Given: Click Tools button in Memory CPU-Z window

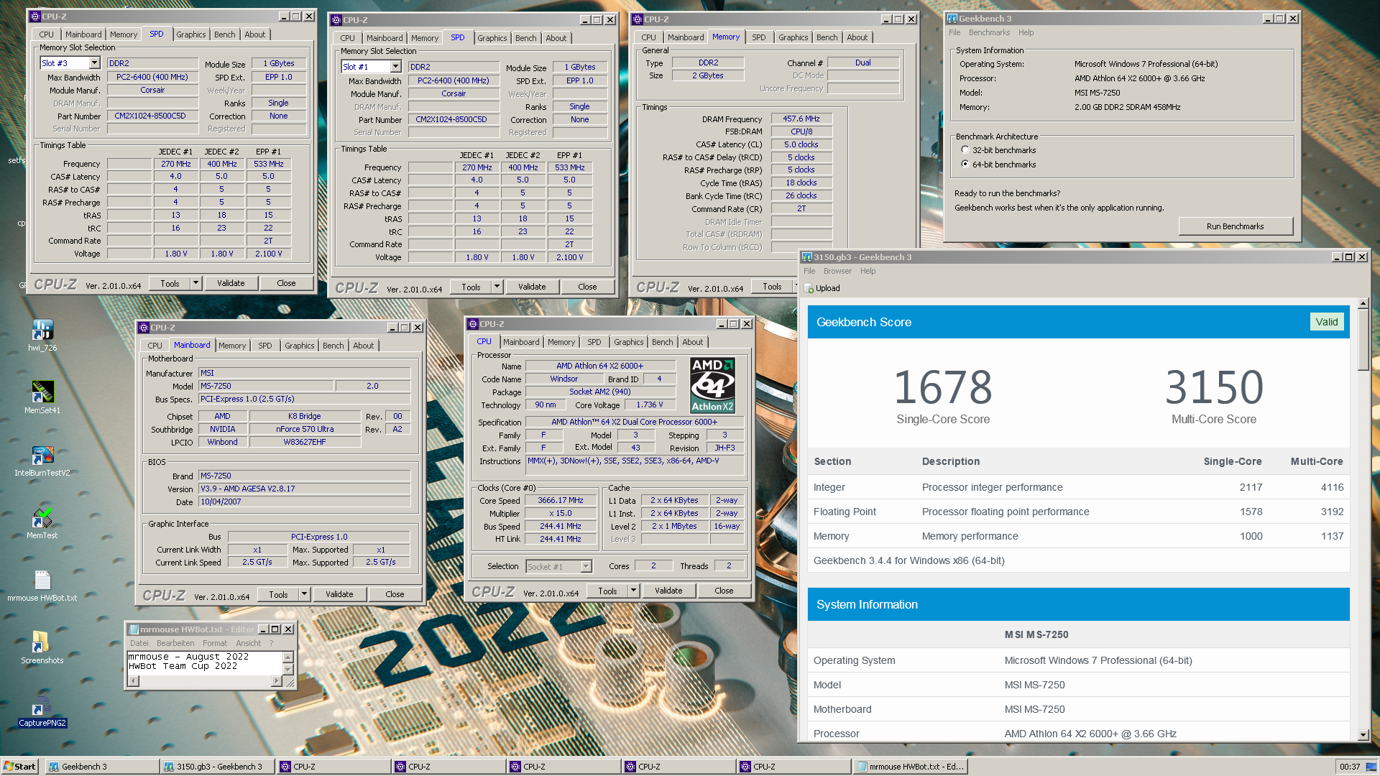Looking at the screenshot, I should pos(772,287).
